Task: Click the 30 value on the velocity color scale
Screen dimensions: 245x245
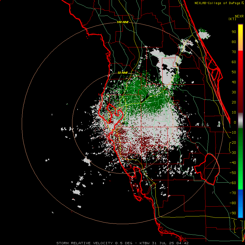Action: [234, 92]
